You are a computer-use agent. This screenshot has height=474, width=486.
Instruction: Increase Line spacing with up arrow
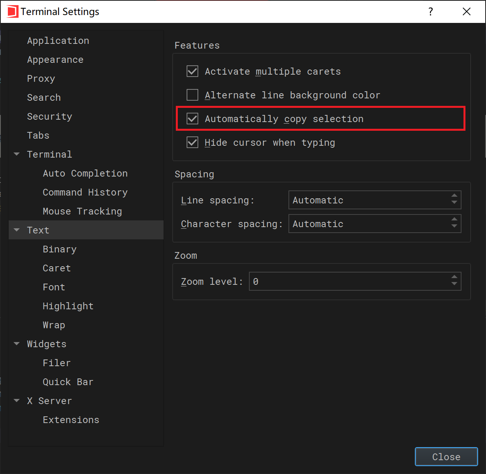point(454,196)
